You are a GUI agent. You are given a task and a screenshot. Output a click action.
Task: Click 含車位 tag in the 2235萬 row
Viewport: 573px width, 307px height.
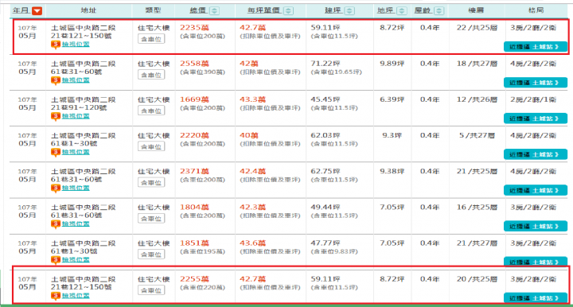[x=151, y=39]
